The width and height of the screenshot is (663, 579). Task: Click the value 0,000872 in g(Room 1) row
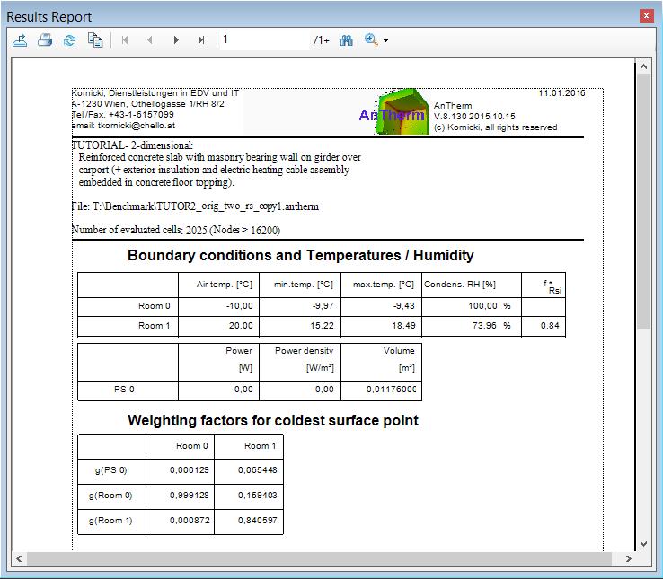(190, 521)
